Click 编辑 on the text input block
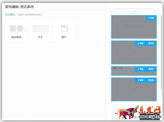Image resolution: width=164 pixels, height=122 pixels. pos(140,69)
